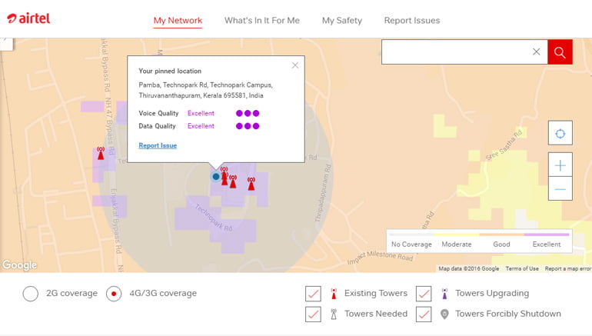Select the 4G/3G coverage radio button

[114, 294]
